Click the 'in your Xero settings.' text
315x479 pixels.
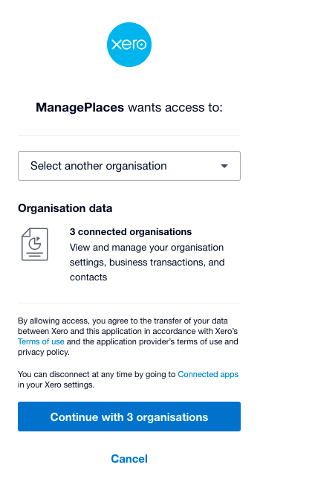pos(56,385)
